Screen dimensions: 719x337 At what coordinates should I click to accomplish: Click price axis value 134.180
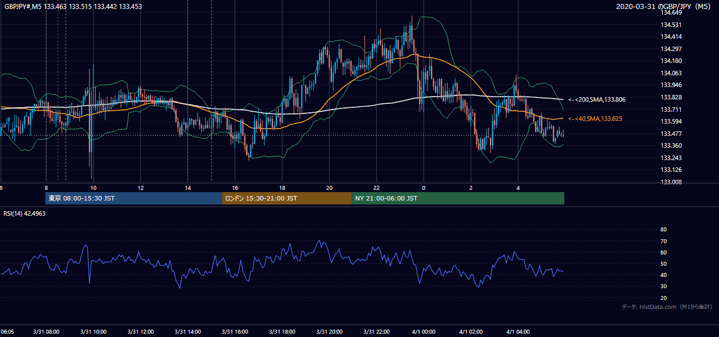pyautogui.click(x=671, y=61)
